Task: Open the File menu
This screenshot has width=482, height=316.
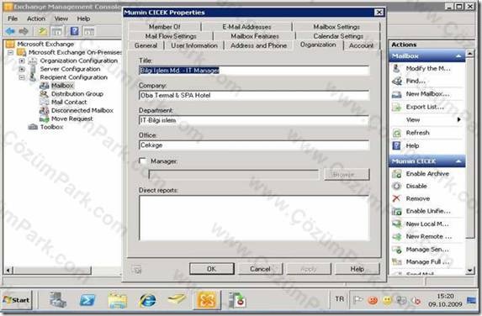Action: tap(13, 18)
